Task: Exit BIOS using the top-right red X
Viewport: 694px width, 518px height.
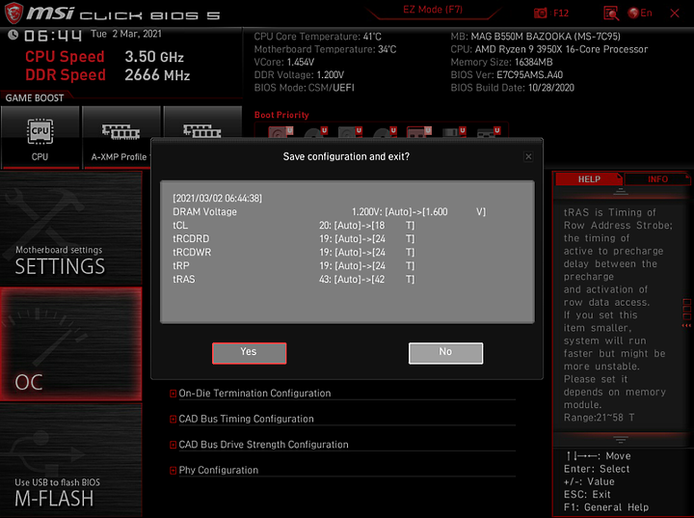Action: coord(675,14)
